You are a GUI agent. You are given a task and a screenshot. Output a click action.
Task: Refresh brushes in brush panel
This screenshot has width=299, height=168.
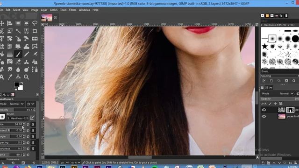(294, 81)
